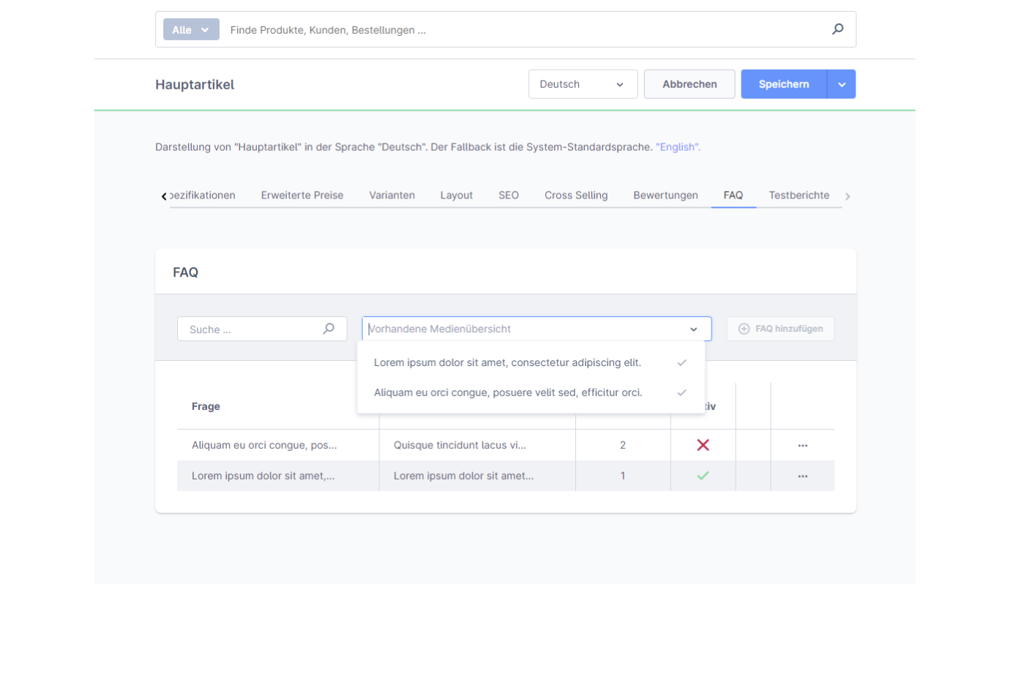
Task: Click the plus icon in FAQ hinzufügen
Action: coord(744,329)
